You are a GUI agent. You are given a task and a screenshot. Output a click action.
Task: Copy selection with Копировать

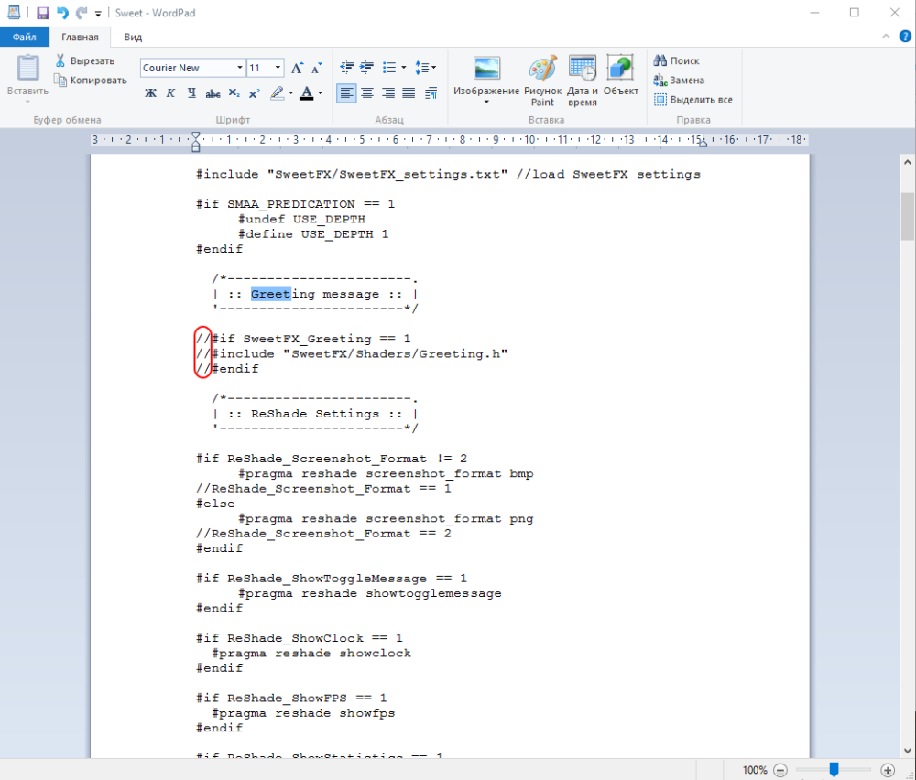pos(91,80)
